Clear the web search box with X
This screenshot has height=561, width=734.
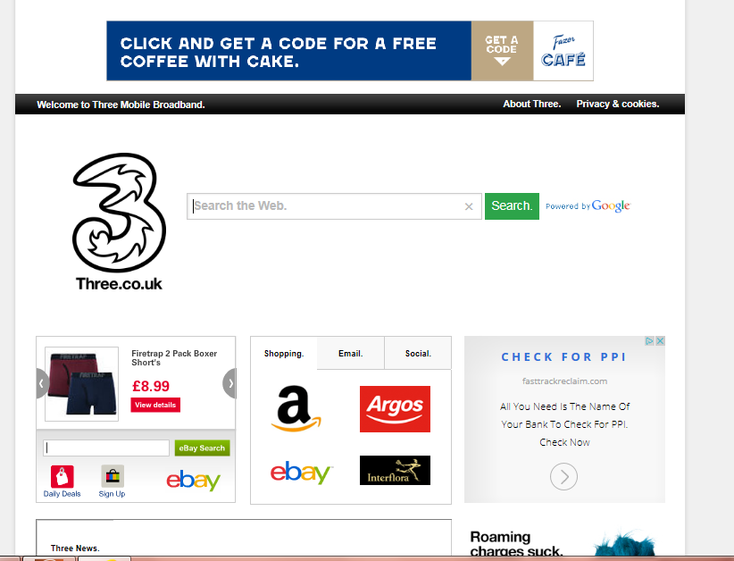coord(469,206)
